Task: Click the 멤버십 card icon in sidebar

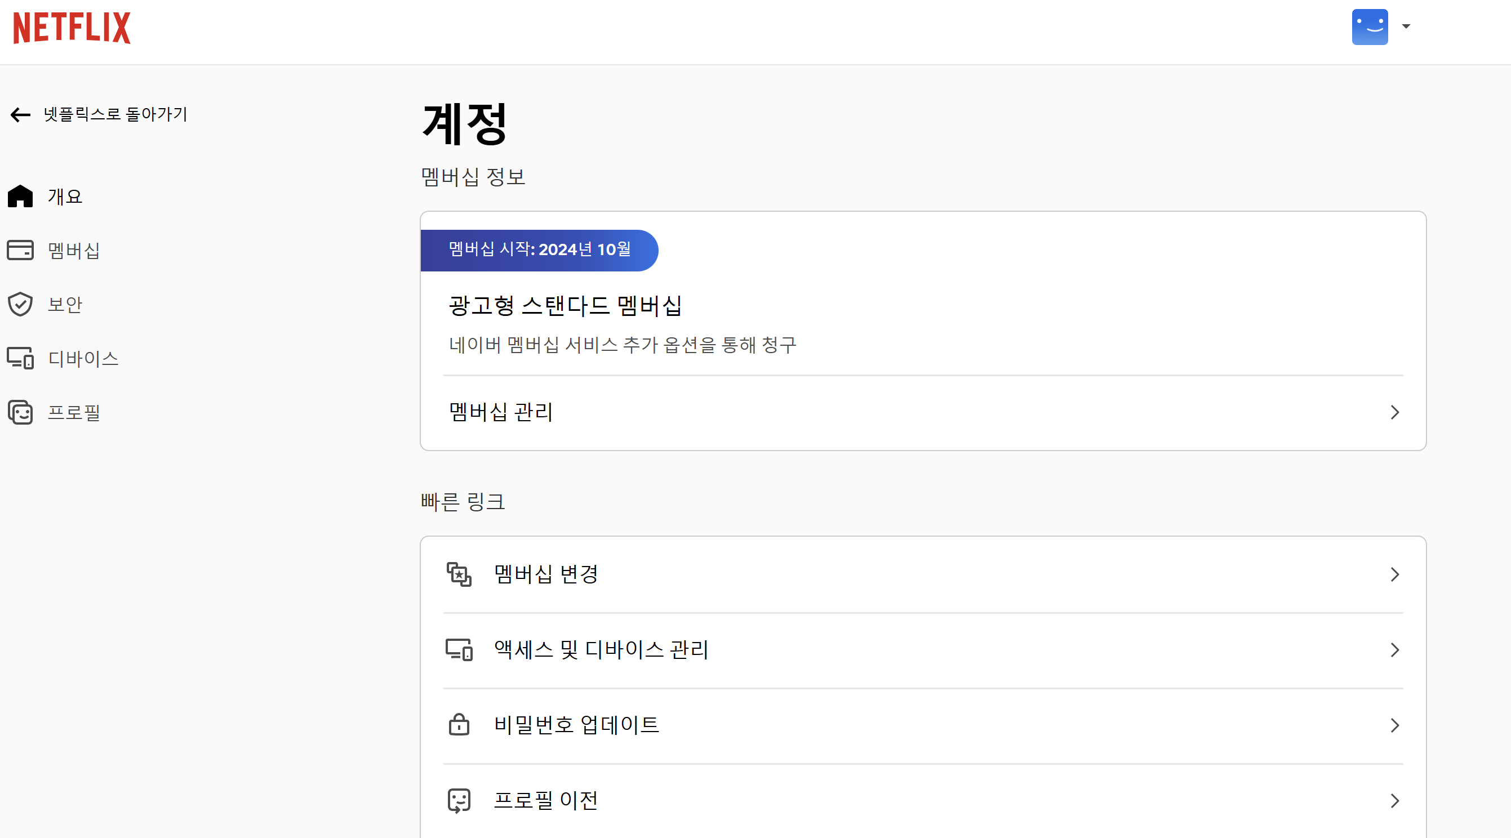Action: 20,251
